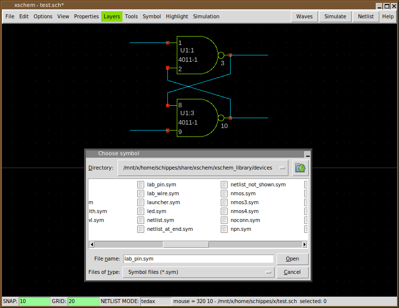The height and width of the screenshot is (308, 399).
Task: Select the netlist_at_end.sym file icon
Action: click(141, 229)
